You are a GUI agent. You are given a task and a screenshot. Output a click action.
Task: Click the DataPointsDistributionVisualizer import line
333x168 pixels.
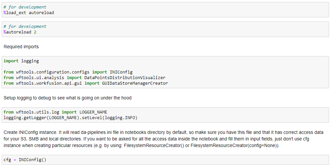point(84,77)
